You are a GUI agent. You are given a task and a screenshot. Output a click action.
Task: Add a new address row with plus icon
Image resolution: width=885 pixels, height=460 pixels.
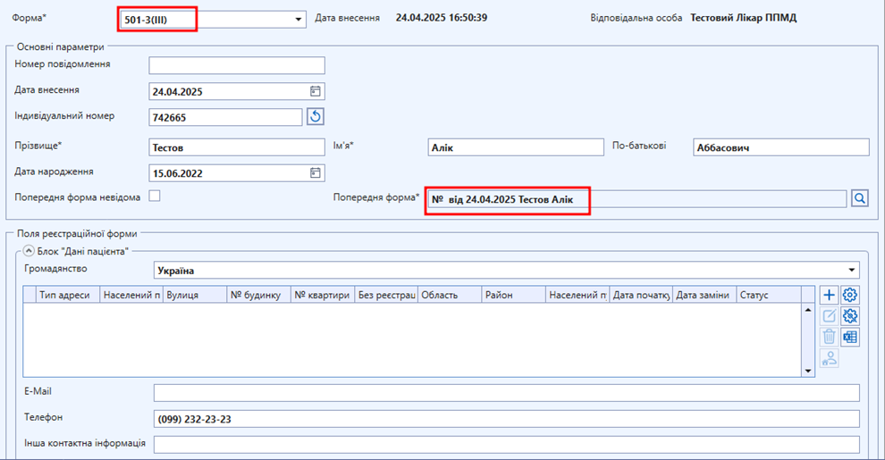tap(829, 295)
